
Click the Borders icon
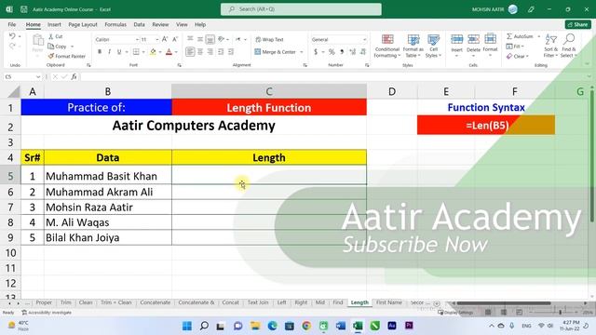(136, 52)
